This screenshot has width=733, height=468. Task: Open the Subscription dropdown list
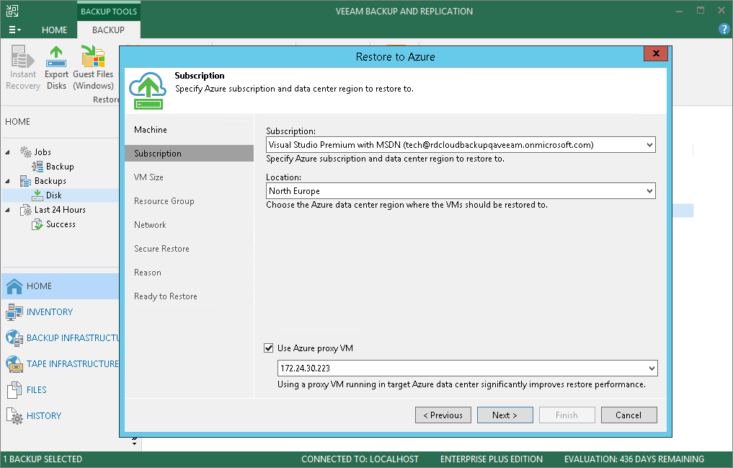pos(649,145)
